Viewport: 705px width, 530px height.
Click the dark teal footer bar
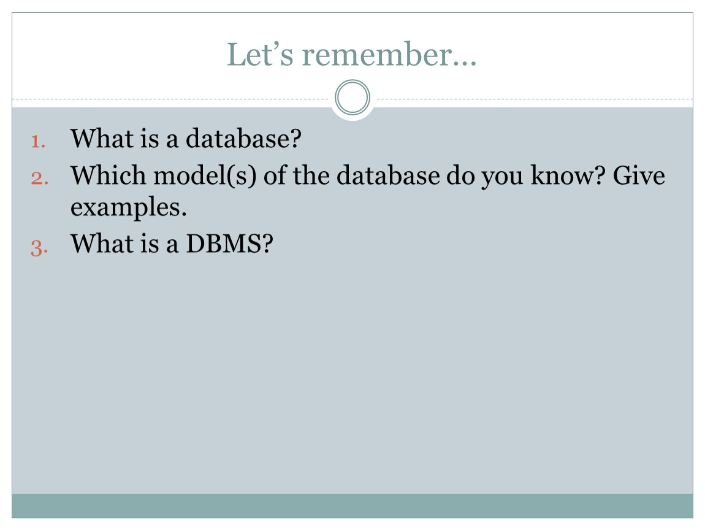[352, 505]
